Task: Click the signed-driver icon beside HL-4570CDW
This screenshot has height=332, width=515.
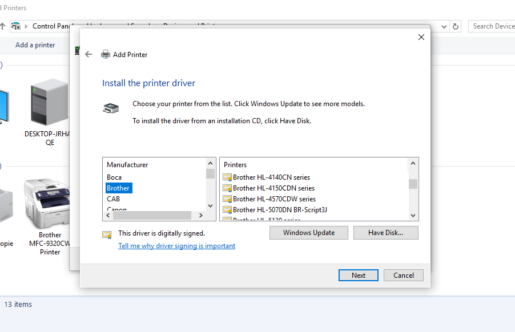Action: click(x=227, y=199)
